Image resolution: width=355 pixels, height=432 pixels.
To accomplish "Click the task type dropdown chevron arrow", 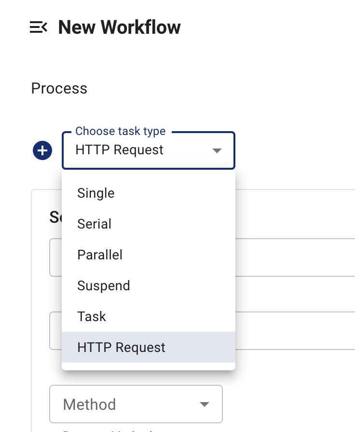I will coord(217,150).
